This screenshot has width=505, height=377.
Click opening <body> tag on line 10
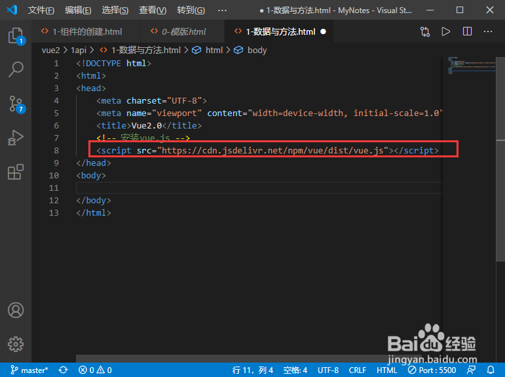(x=91, y=176)
